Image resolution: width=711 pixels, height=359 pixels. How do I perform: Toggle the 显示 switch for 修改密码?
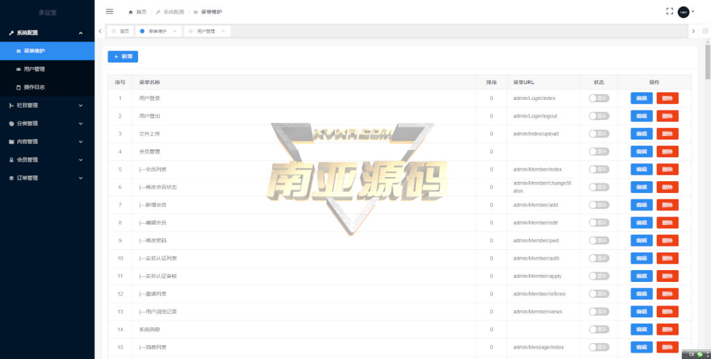(599, 240)
